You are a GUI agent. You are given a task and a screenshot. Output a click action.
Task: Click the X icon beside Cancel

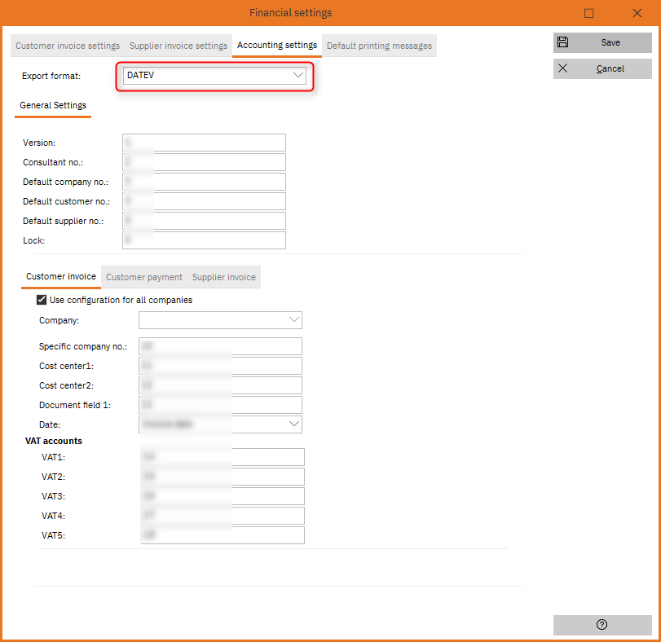[x=562, y=68]
